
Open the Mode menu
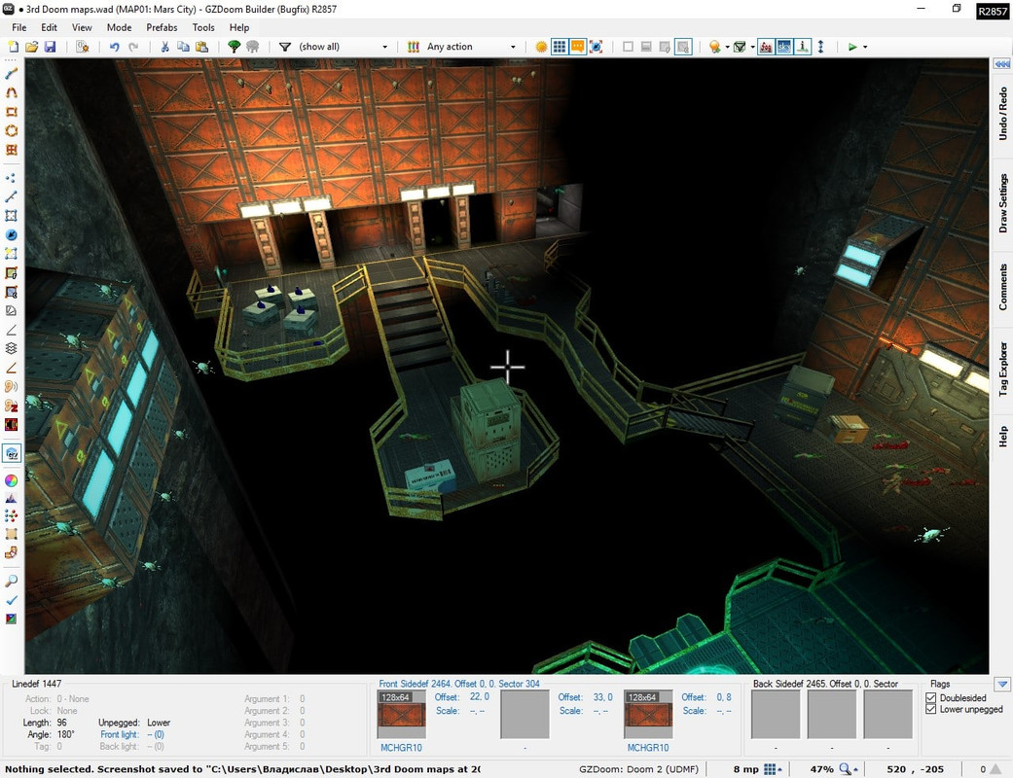119,27
